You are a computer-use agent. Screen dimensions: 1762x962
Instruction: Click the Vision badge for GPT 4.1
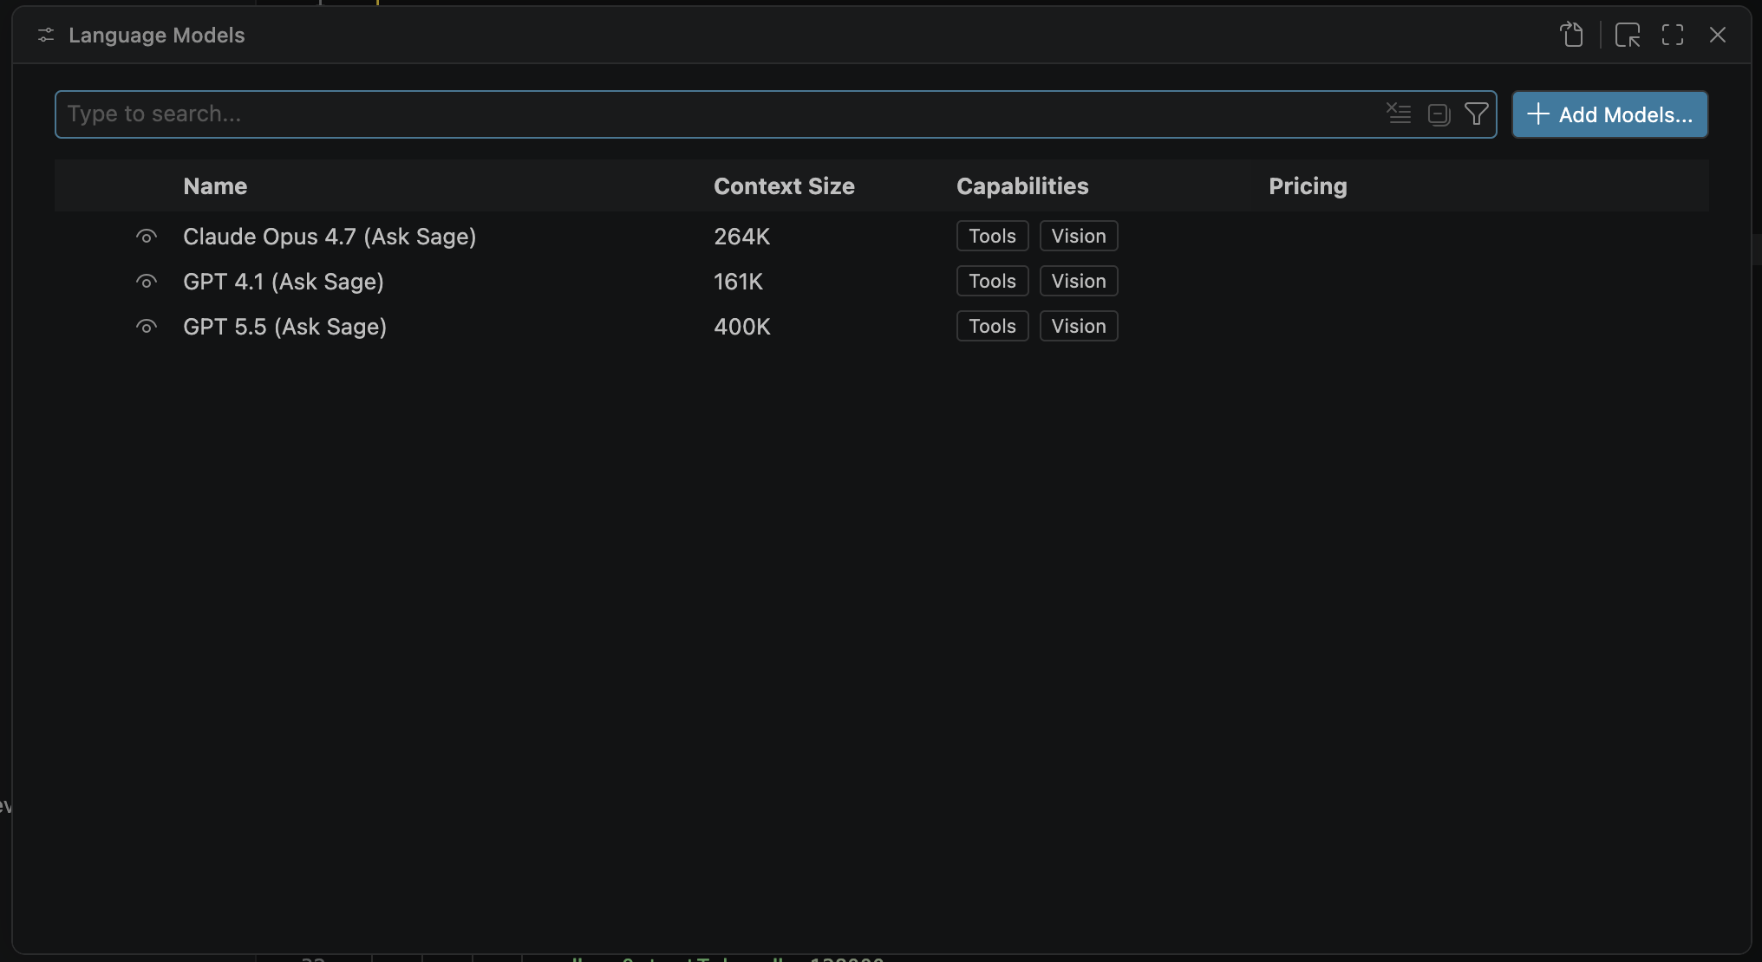click(1079, 281)
